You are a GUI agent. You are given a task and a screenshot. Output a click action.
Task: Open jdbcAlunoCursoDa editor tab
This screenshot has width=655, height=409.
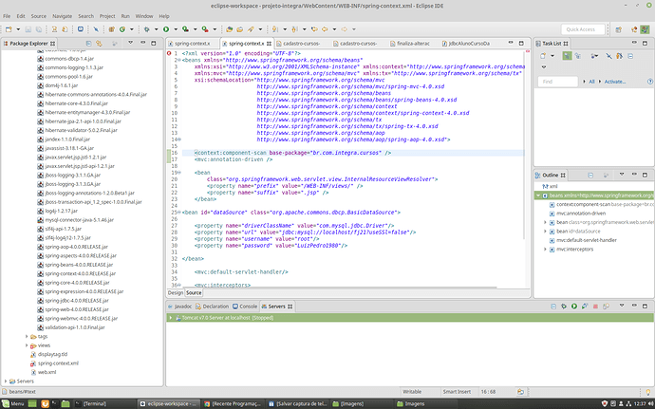(465, 43)
